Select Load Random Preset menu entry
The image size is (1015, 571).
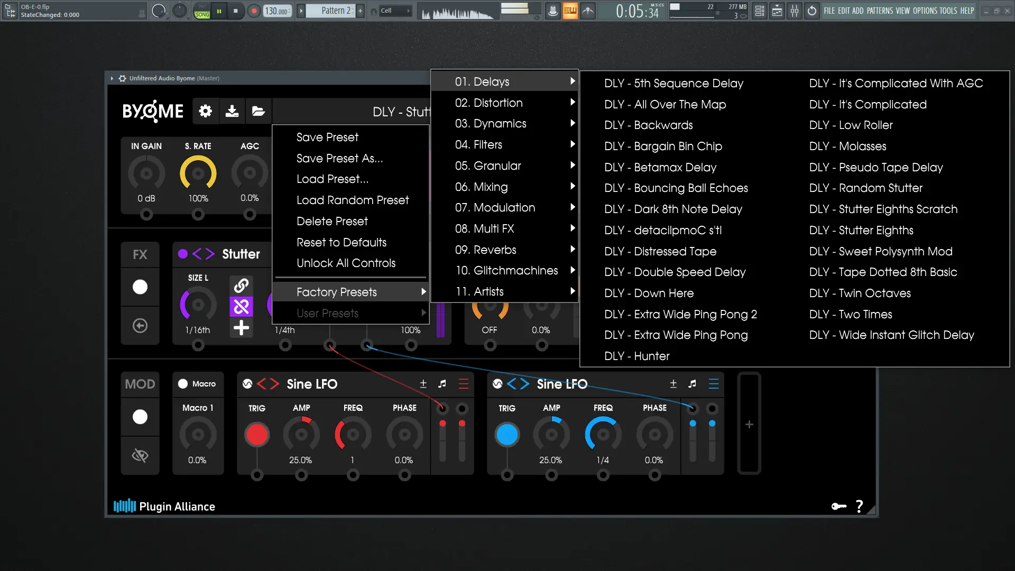[352, 200]
